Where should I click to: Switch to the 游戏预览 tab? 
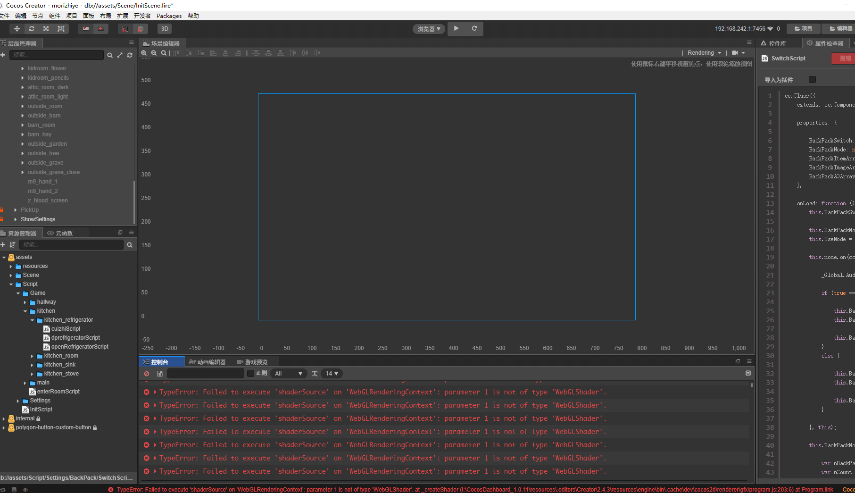pos(252,362)
